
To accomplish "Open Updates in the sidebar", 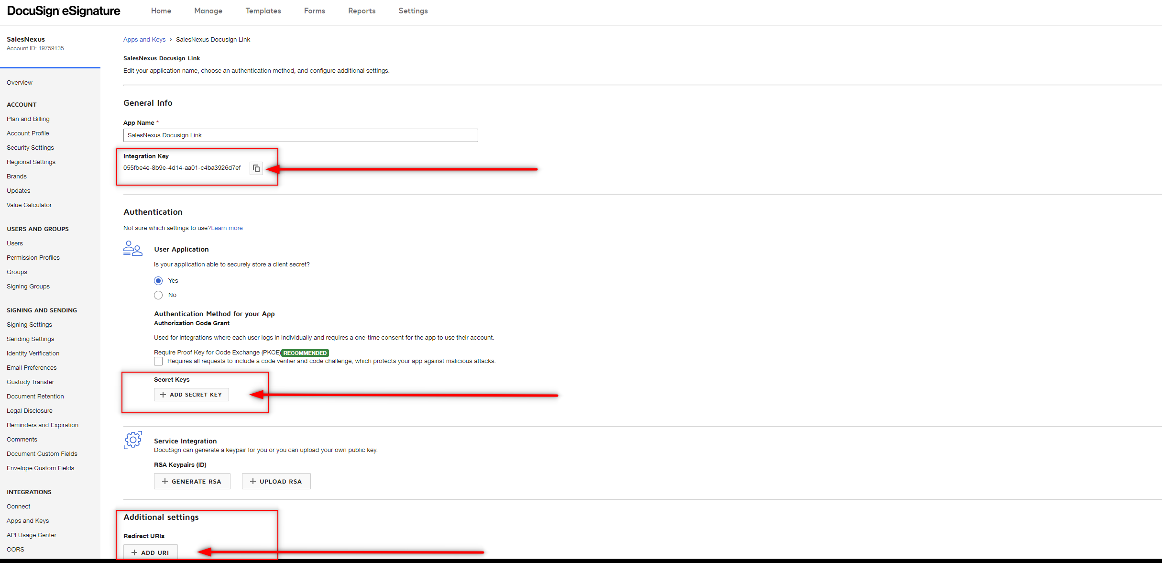I will 19,191.
